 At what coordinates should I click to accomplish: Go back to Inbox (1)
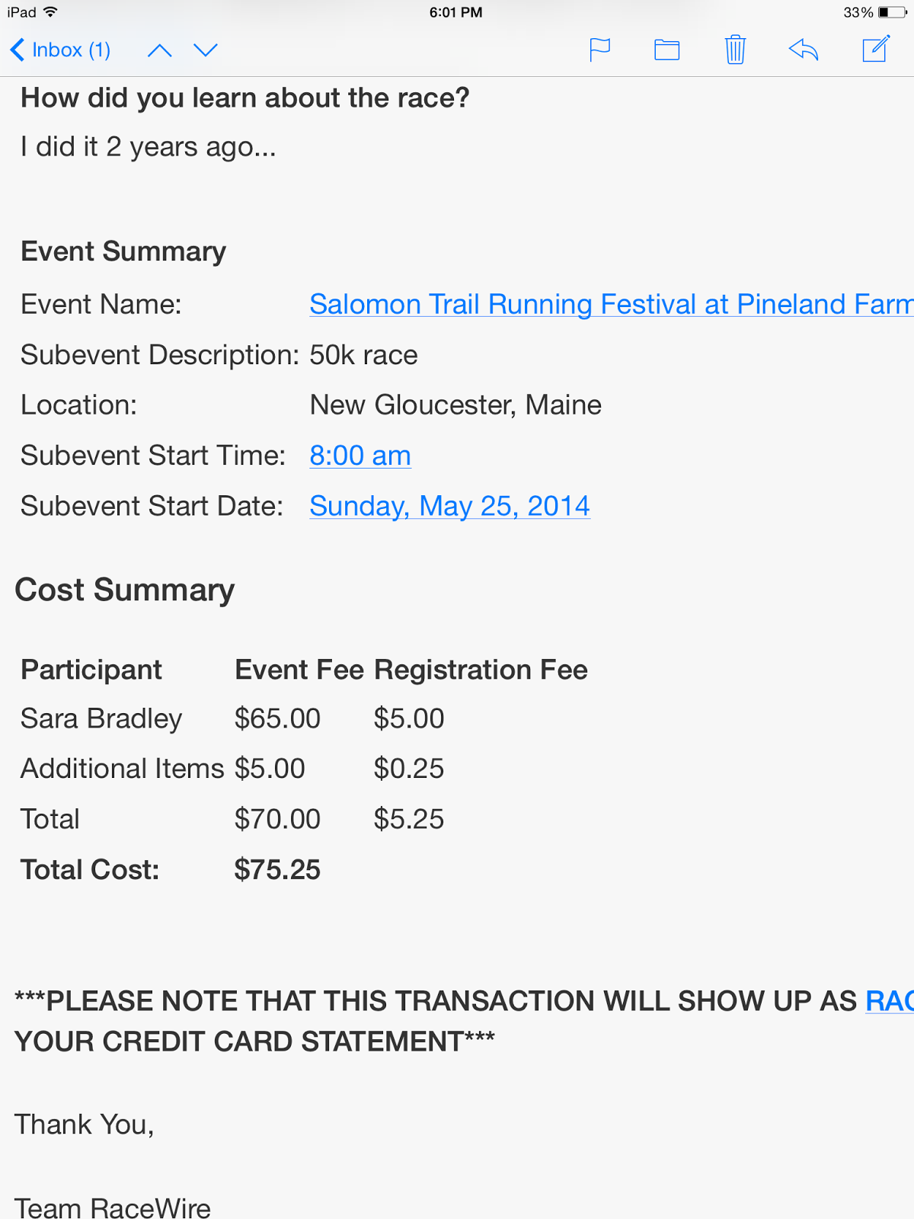[x=61, y=50]
